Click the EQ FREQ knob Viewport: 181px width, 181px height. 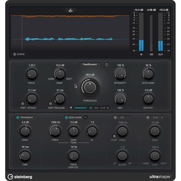pyautogui.click(x=122, y=131)
